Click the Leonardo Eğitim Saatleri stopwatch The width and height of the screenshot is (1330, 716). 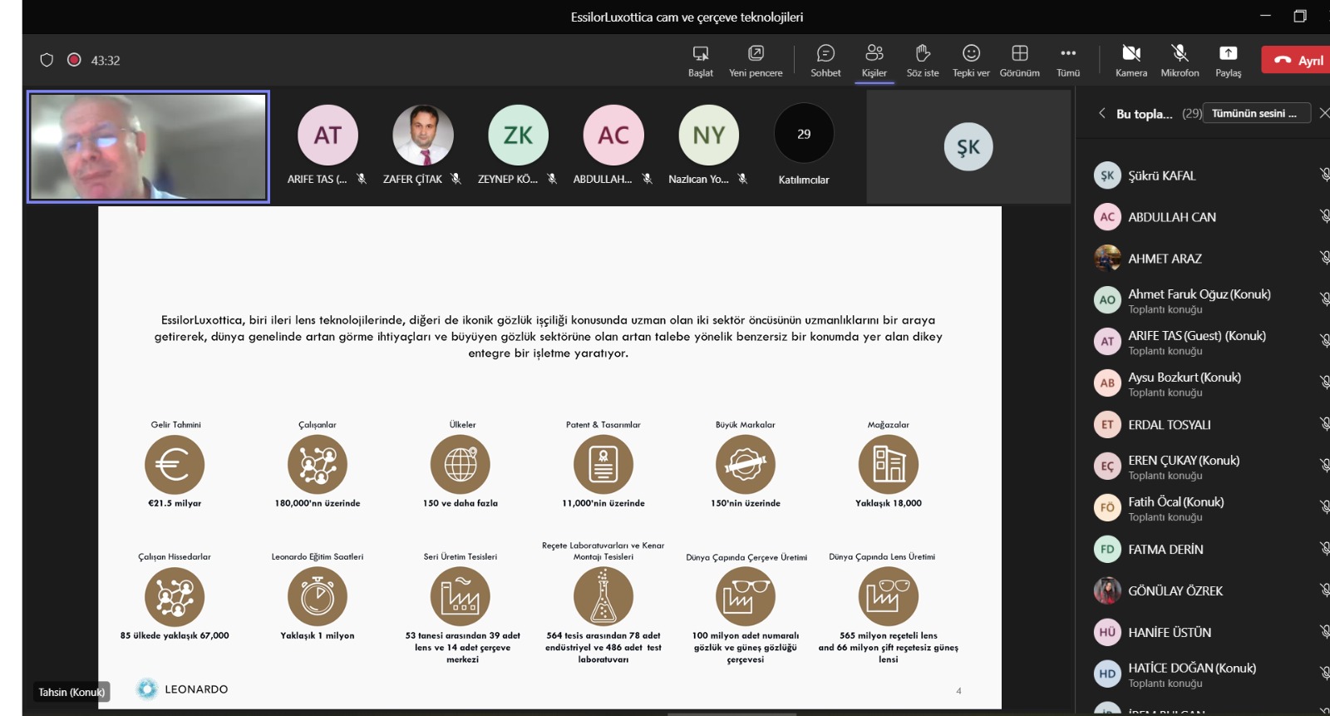click(318, 596)
